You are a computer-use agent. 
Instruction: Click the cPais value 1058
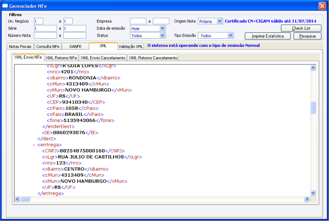(x=72, y=108)
